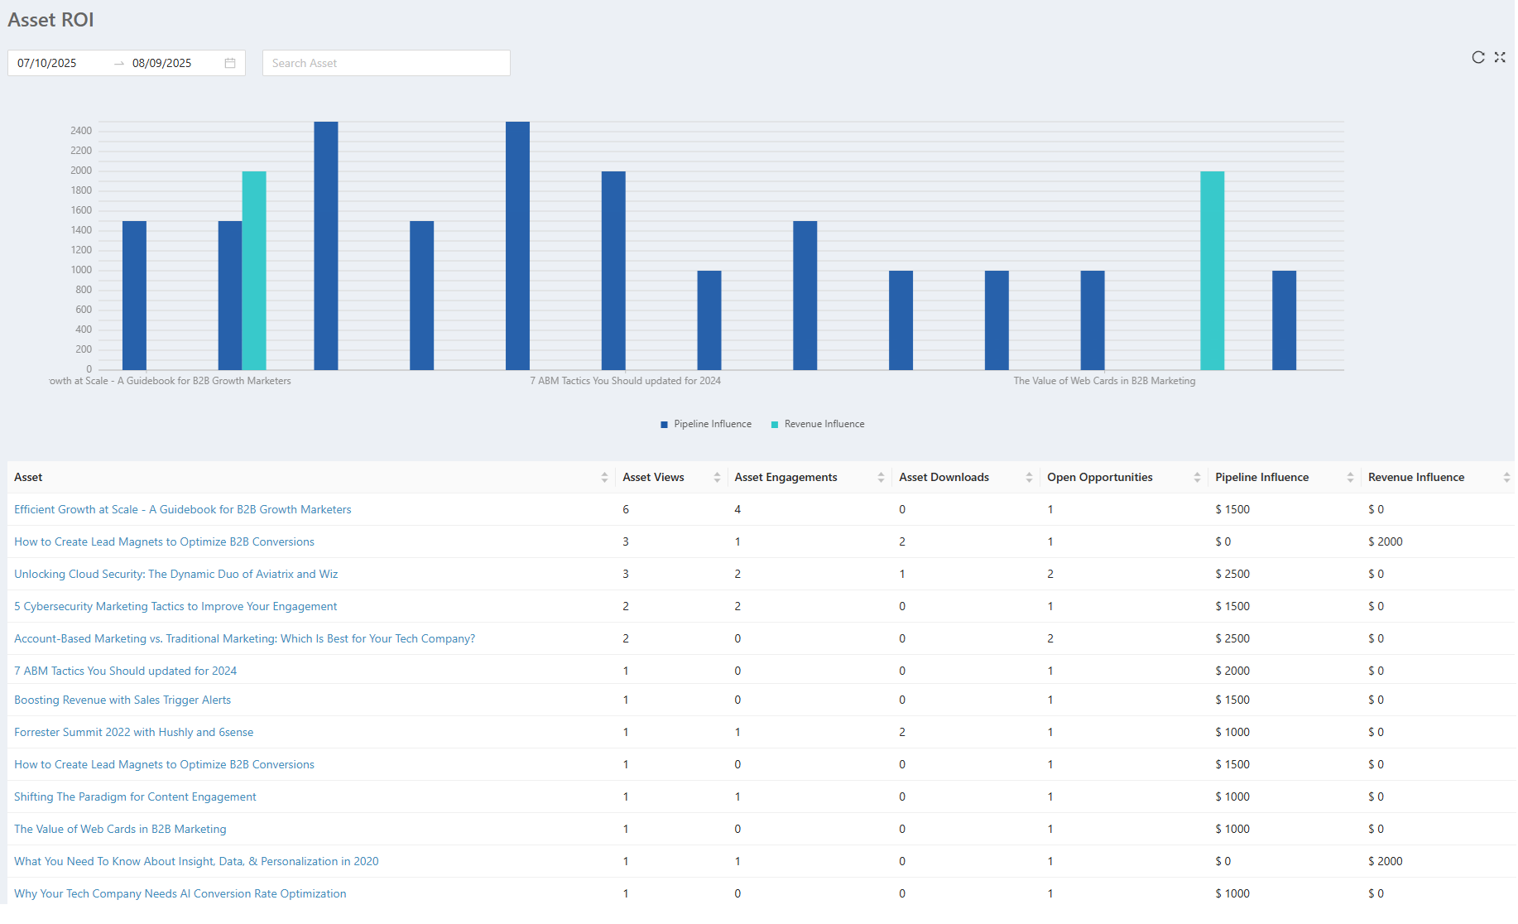The width and height of the screenshot is (1518, 924).
Task: Open Forrester Summit 2022 asset link
Action: pos(134,733)
